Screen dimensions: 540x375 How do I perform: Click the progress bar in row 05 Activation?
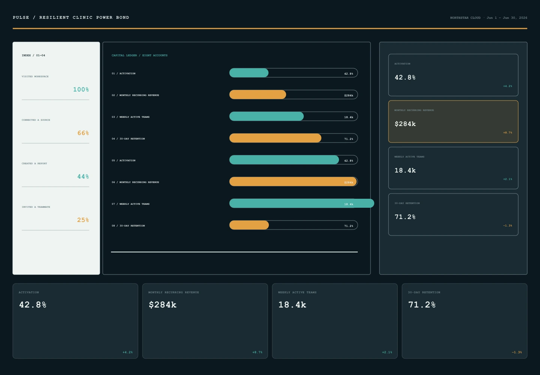(x=294, y=160)
